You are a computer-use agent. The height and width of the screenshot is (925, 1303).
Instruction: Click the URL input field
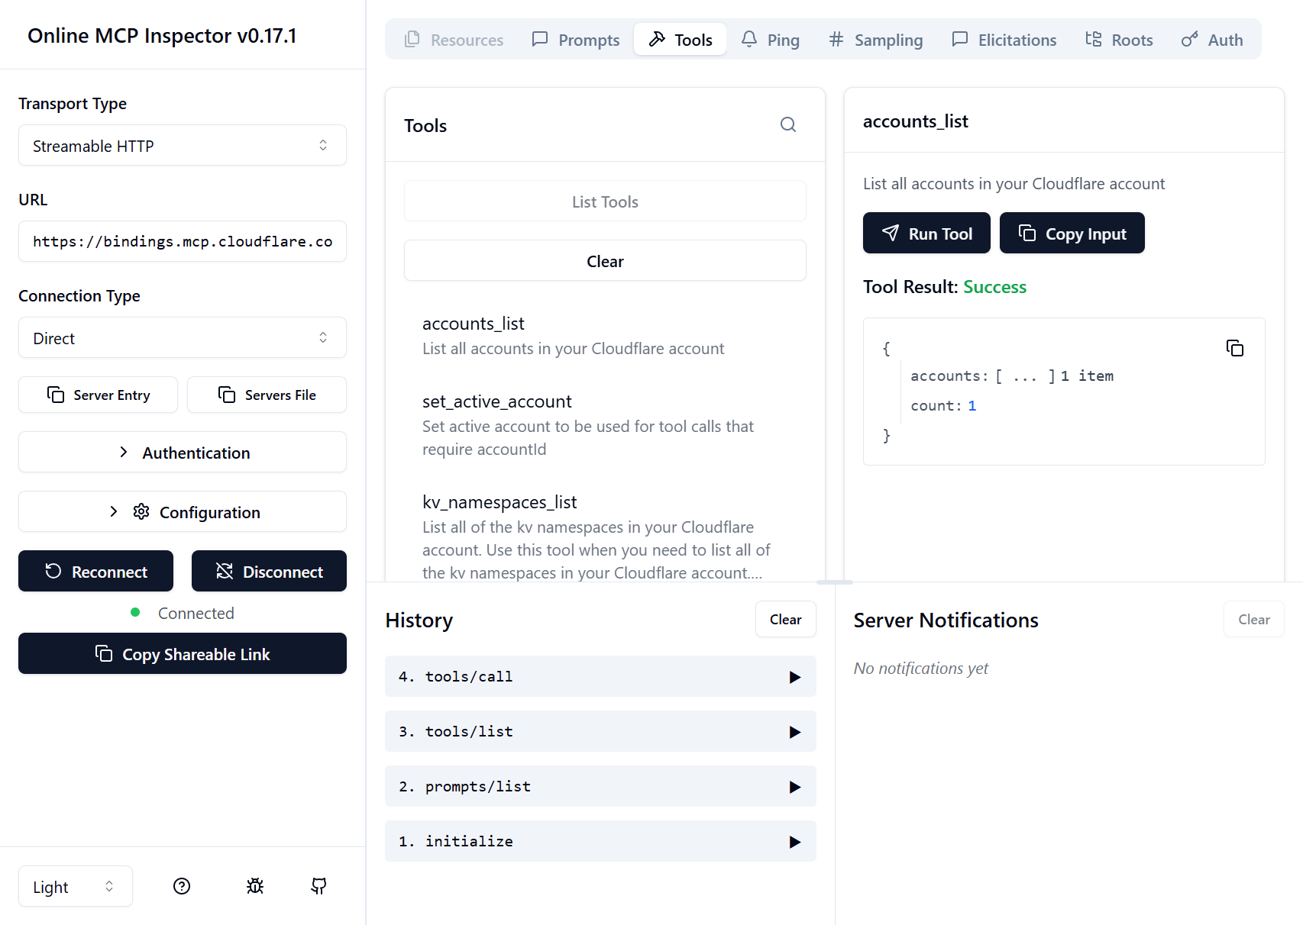coord(183,241)
